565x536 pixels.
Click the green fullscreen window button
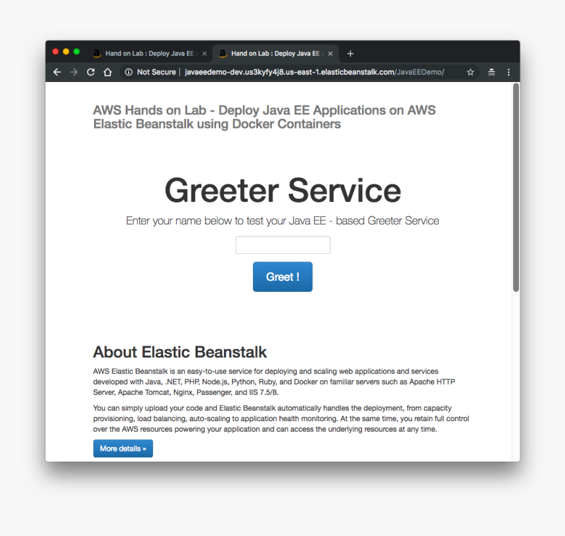76,51
